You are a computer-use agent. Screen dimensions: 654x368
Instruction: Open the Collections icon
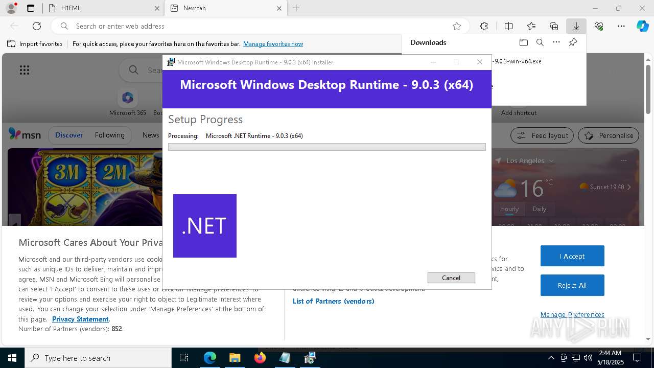click(554, 26)
